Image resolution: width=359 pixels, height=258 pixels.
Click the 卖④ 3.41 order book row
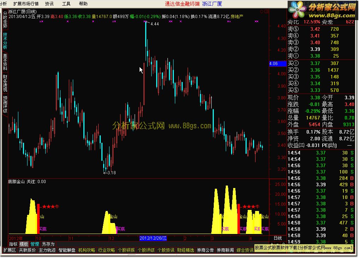(x=321, y=36)
